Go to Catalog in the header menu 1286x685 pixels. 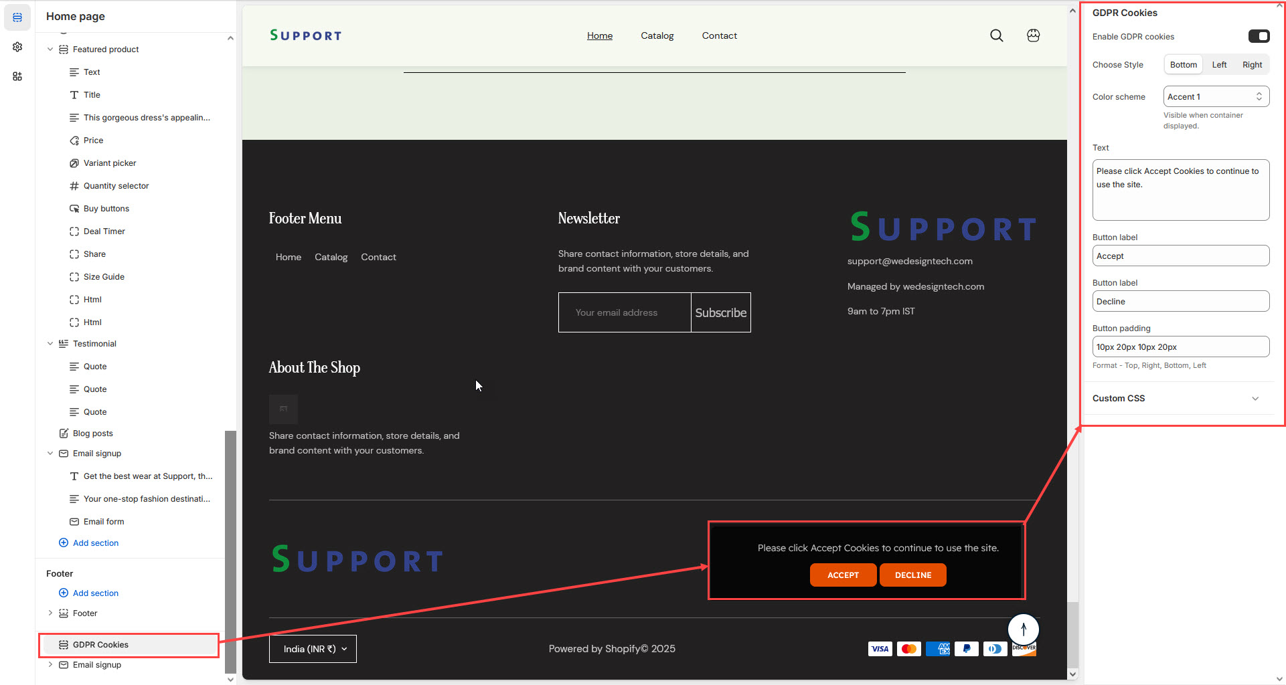point(657,36)
